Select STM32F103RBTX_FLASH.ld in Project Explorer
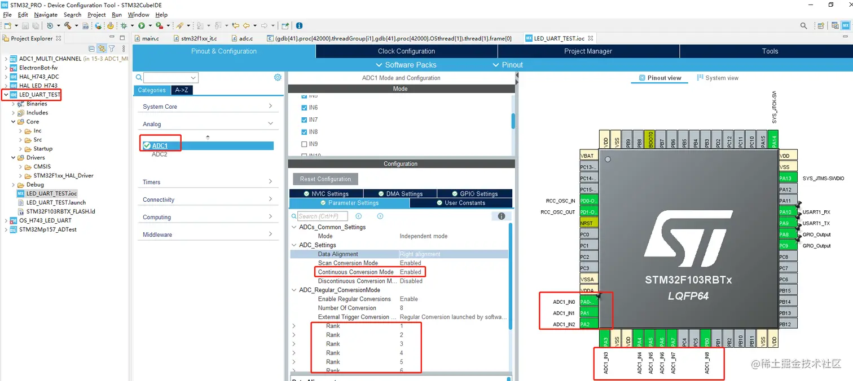Screen dimensions: 853x381 click(61, 211)
